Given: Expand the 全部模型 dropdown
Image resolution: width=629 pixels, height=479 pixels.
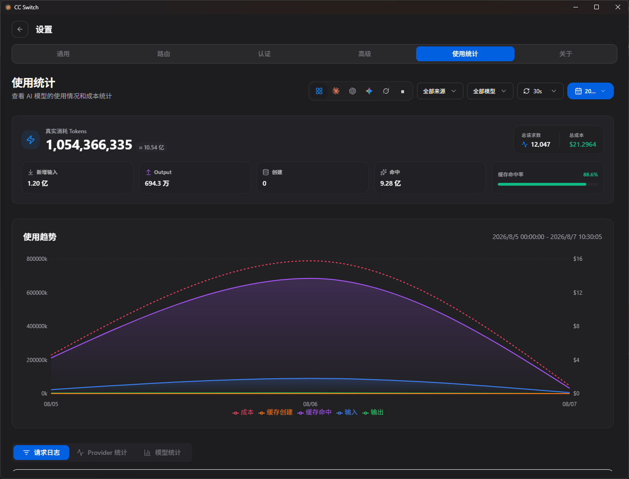Looking at the screenshot, I should [x=490, y=91].
